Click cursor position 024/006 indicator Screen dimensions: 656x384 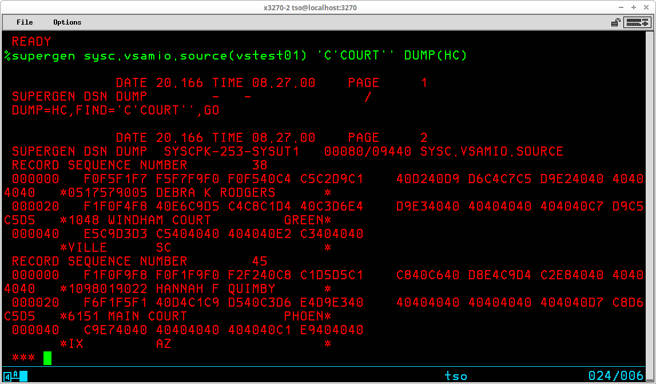(x=615, y=375)
